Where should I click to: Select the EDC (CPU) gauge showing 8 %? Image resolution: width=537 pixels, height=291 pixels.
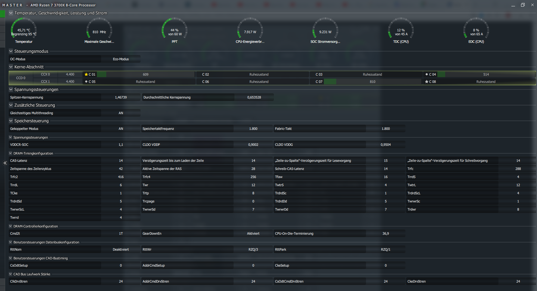pos(476,30)
